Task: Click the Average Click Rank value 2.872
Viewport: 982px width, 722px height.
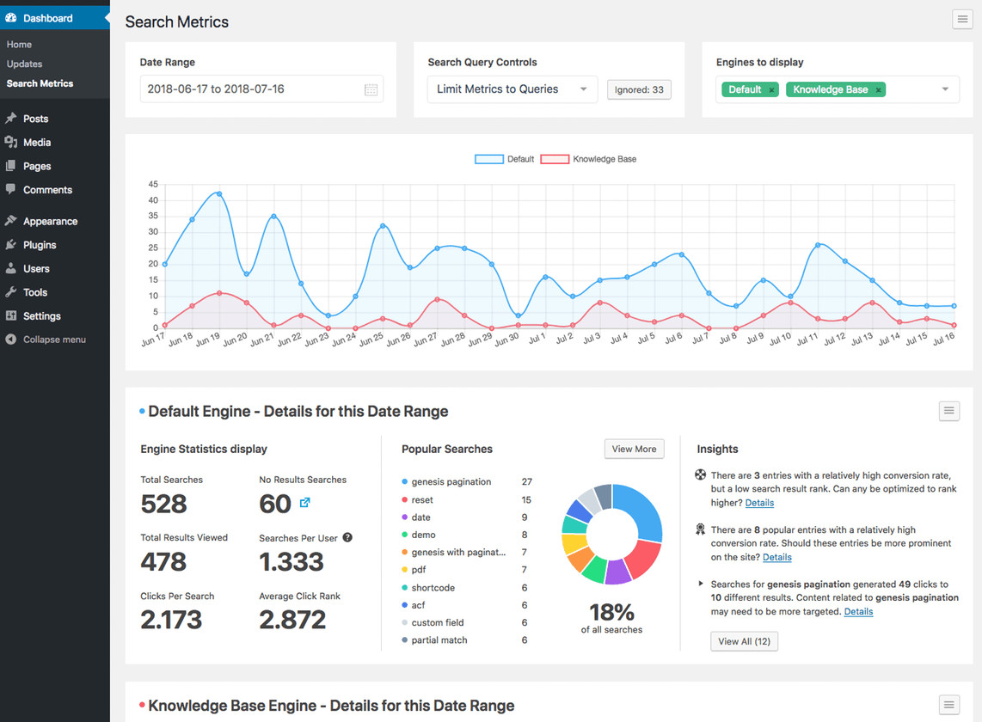Action: click(x=292, y=620)
